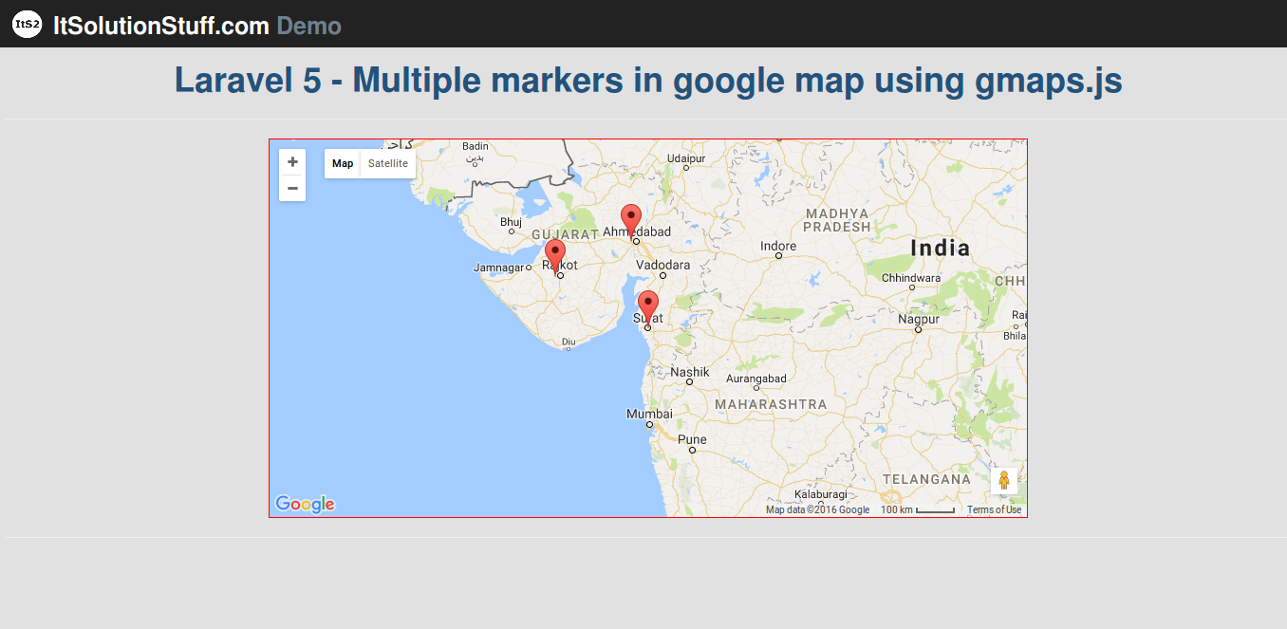Zoom out the map with minus button
The width and height of the screenshot is (1287, 629).
click(292, 189)
